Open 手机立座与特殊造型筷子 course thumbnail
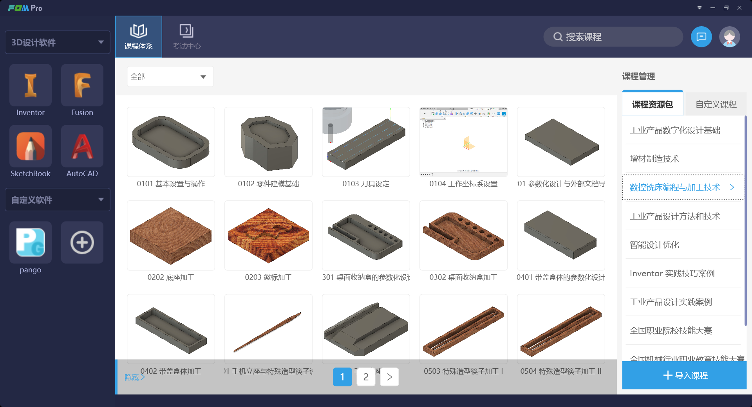 [268, 329]
